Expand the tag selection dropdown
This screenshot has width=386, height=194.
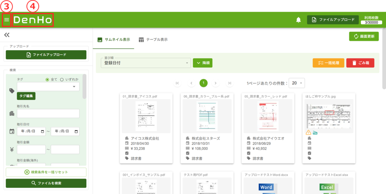click(74, 87)
